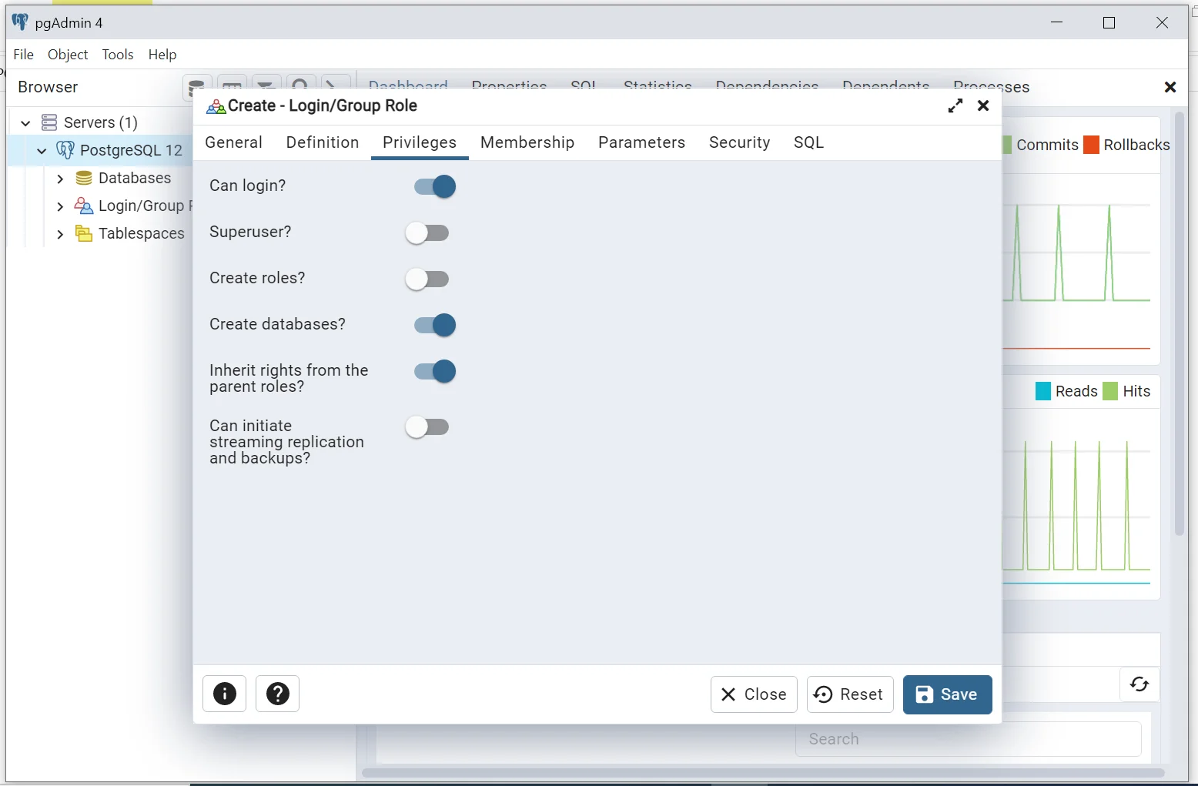Click the Hits legend swatch
Screen dimensions: 1198x786
tap(1110, 391)
